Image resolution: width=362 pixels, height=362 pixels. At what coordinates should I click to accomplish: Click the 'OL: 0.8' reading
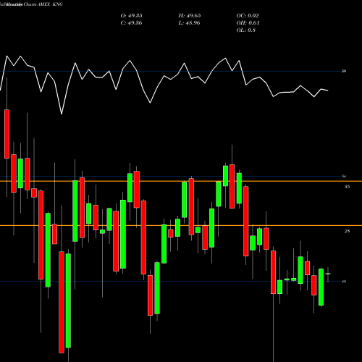pos(246,30)
